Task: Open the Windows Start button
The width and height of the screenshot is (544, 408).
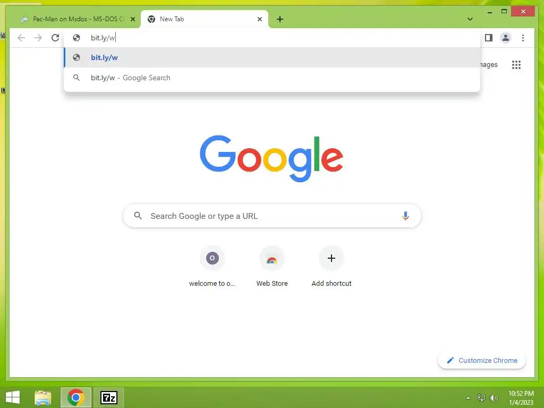Action: click(13, 397)
